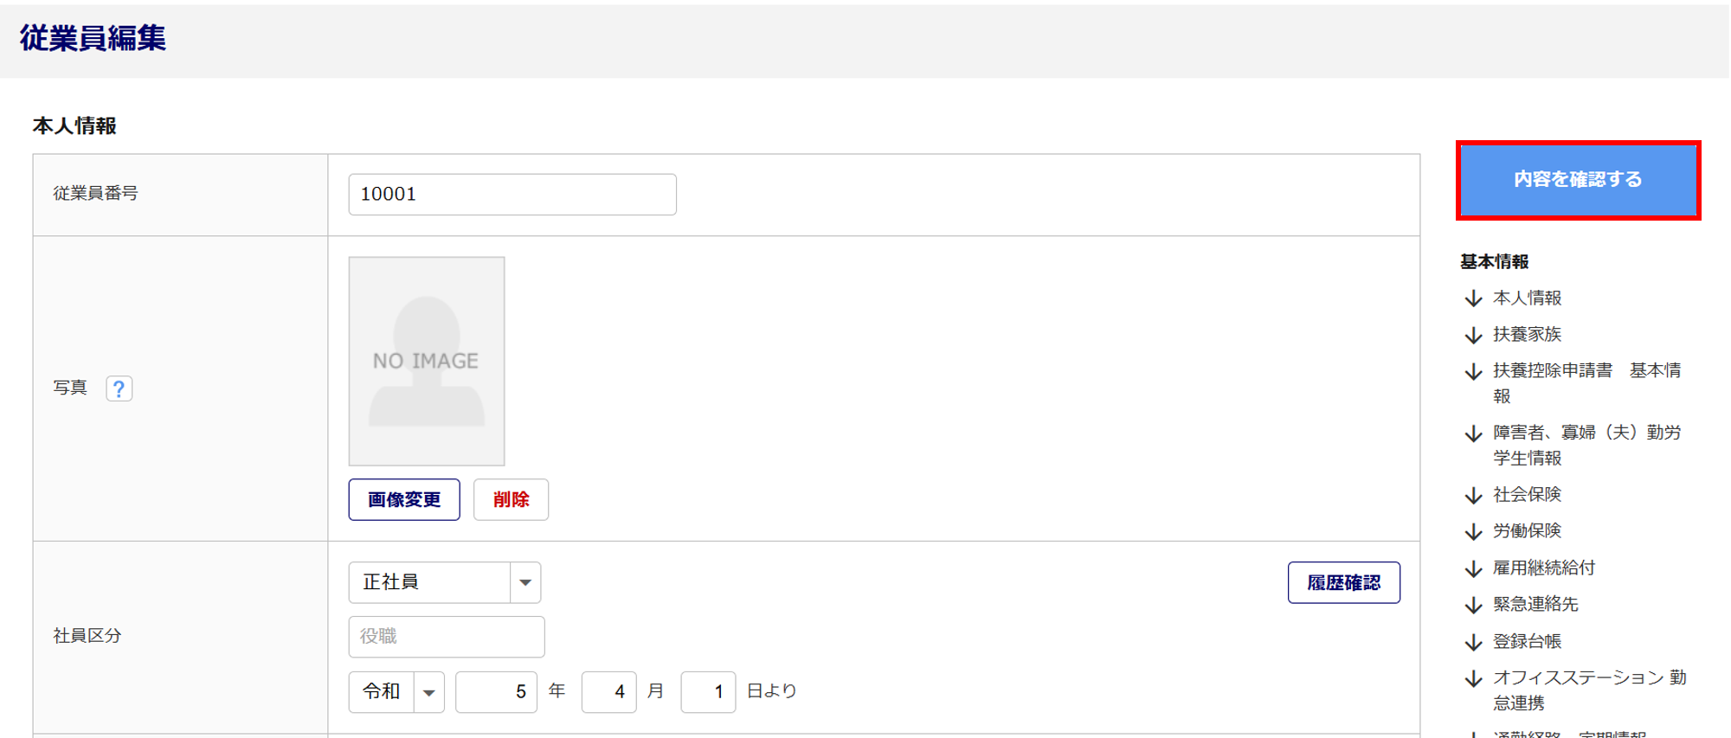Viewport: 1731px width, 738px height.
Task: Open the 令和 era dropdown
Action: [396, 692]
